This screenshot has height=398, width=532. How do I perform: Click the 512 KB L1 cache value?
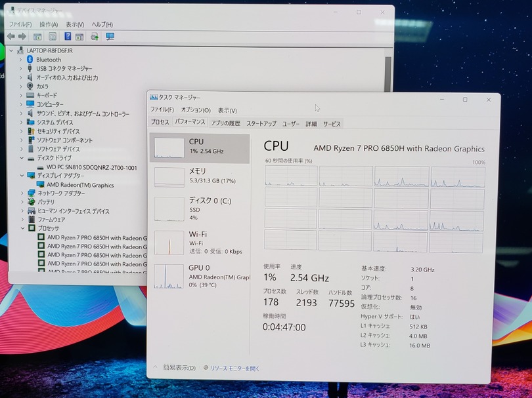[418, 327]
